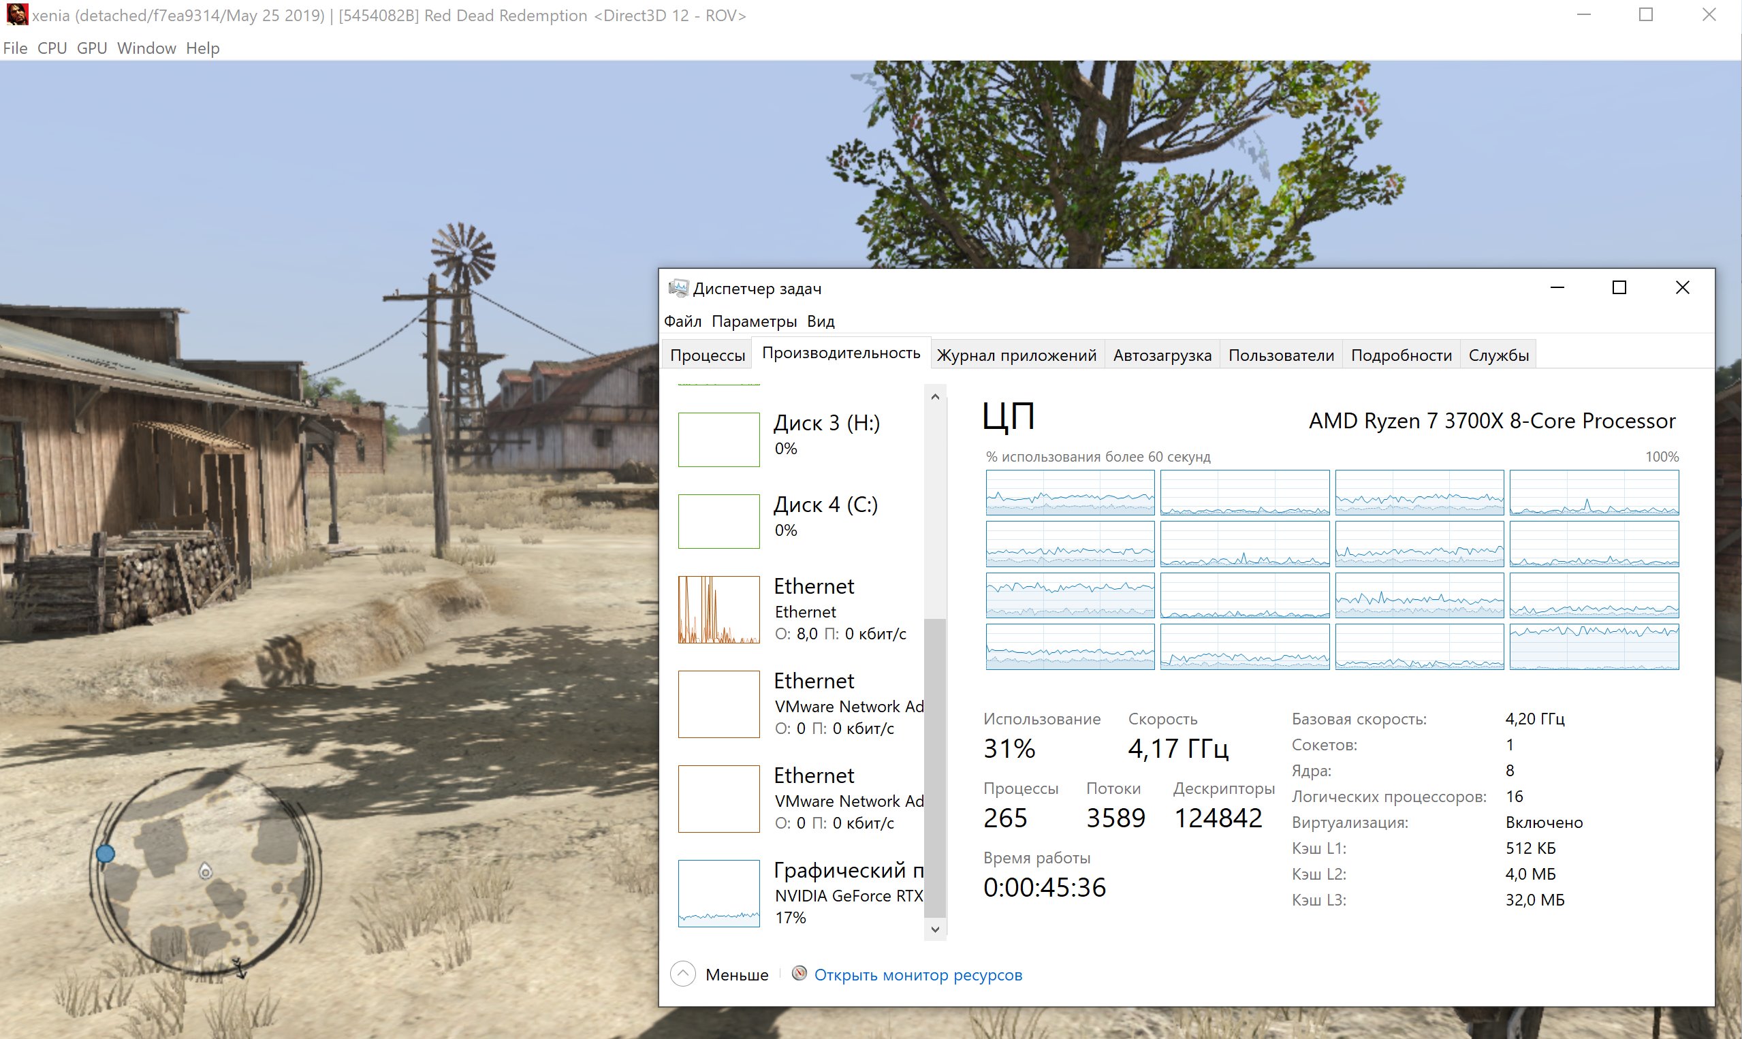Close the Диспетчер задач window
1742x1039 pixels.
coord(1683,288)
